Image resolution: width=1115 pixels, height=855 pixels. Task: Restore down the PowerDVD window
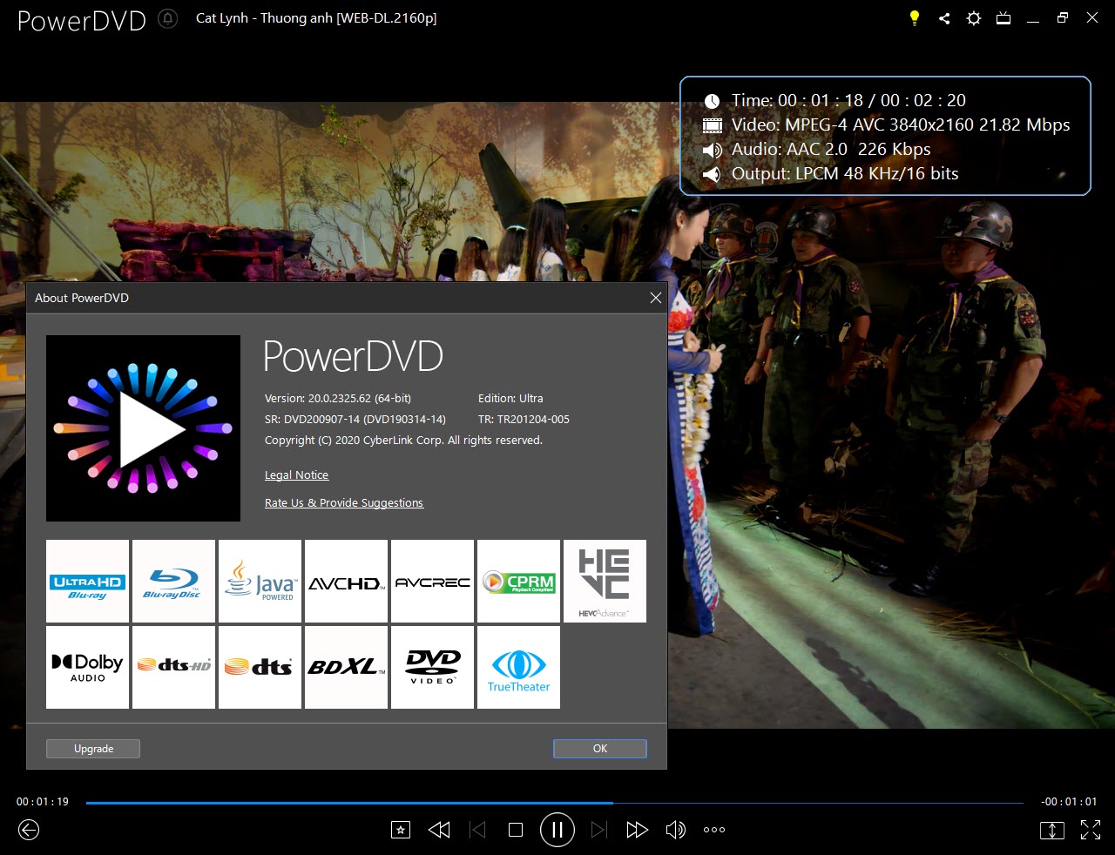(x=1063, y=18)
